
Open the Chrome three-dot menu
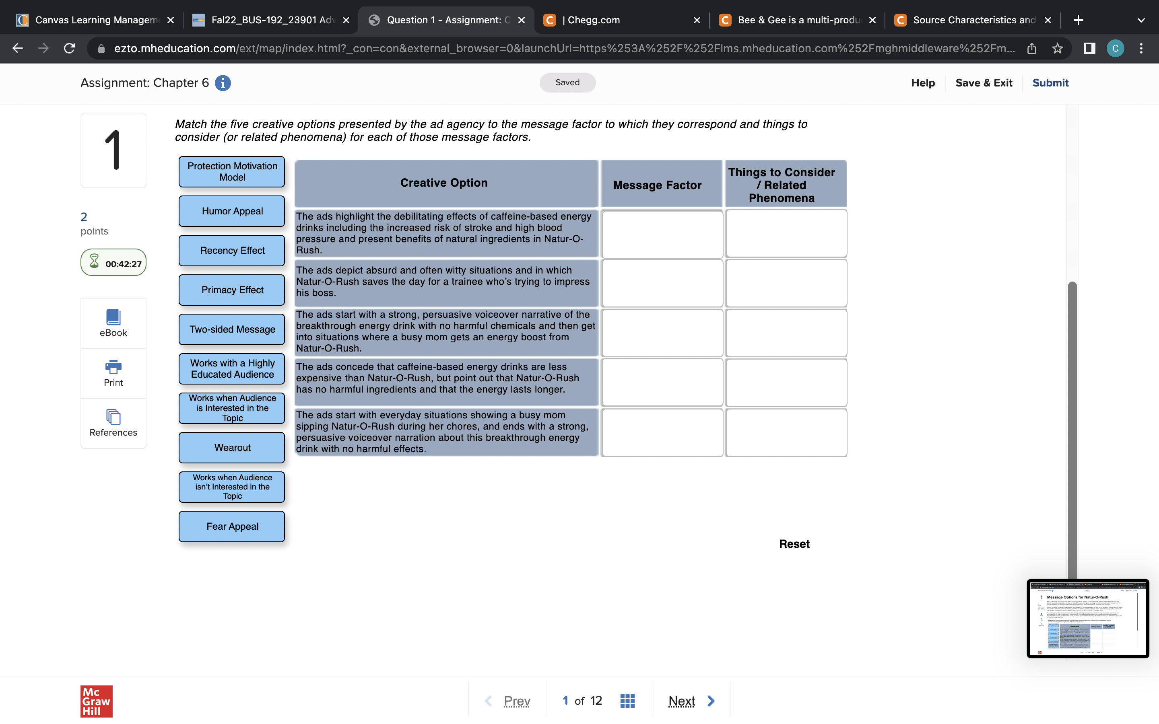click(1141, 48)
